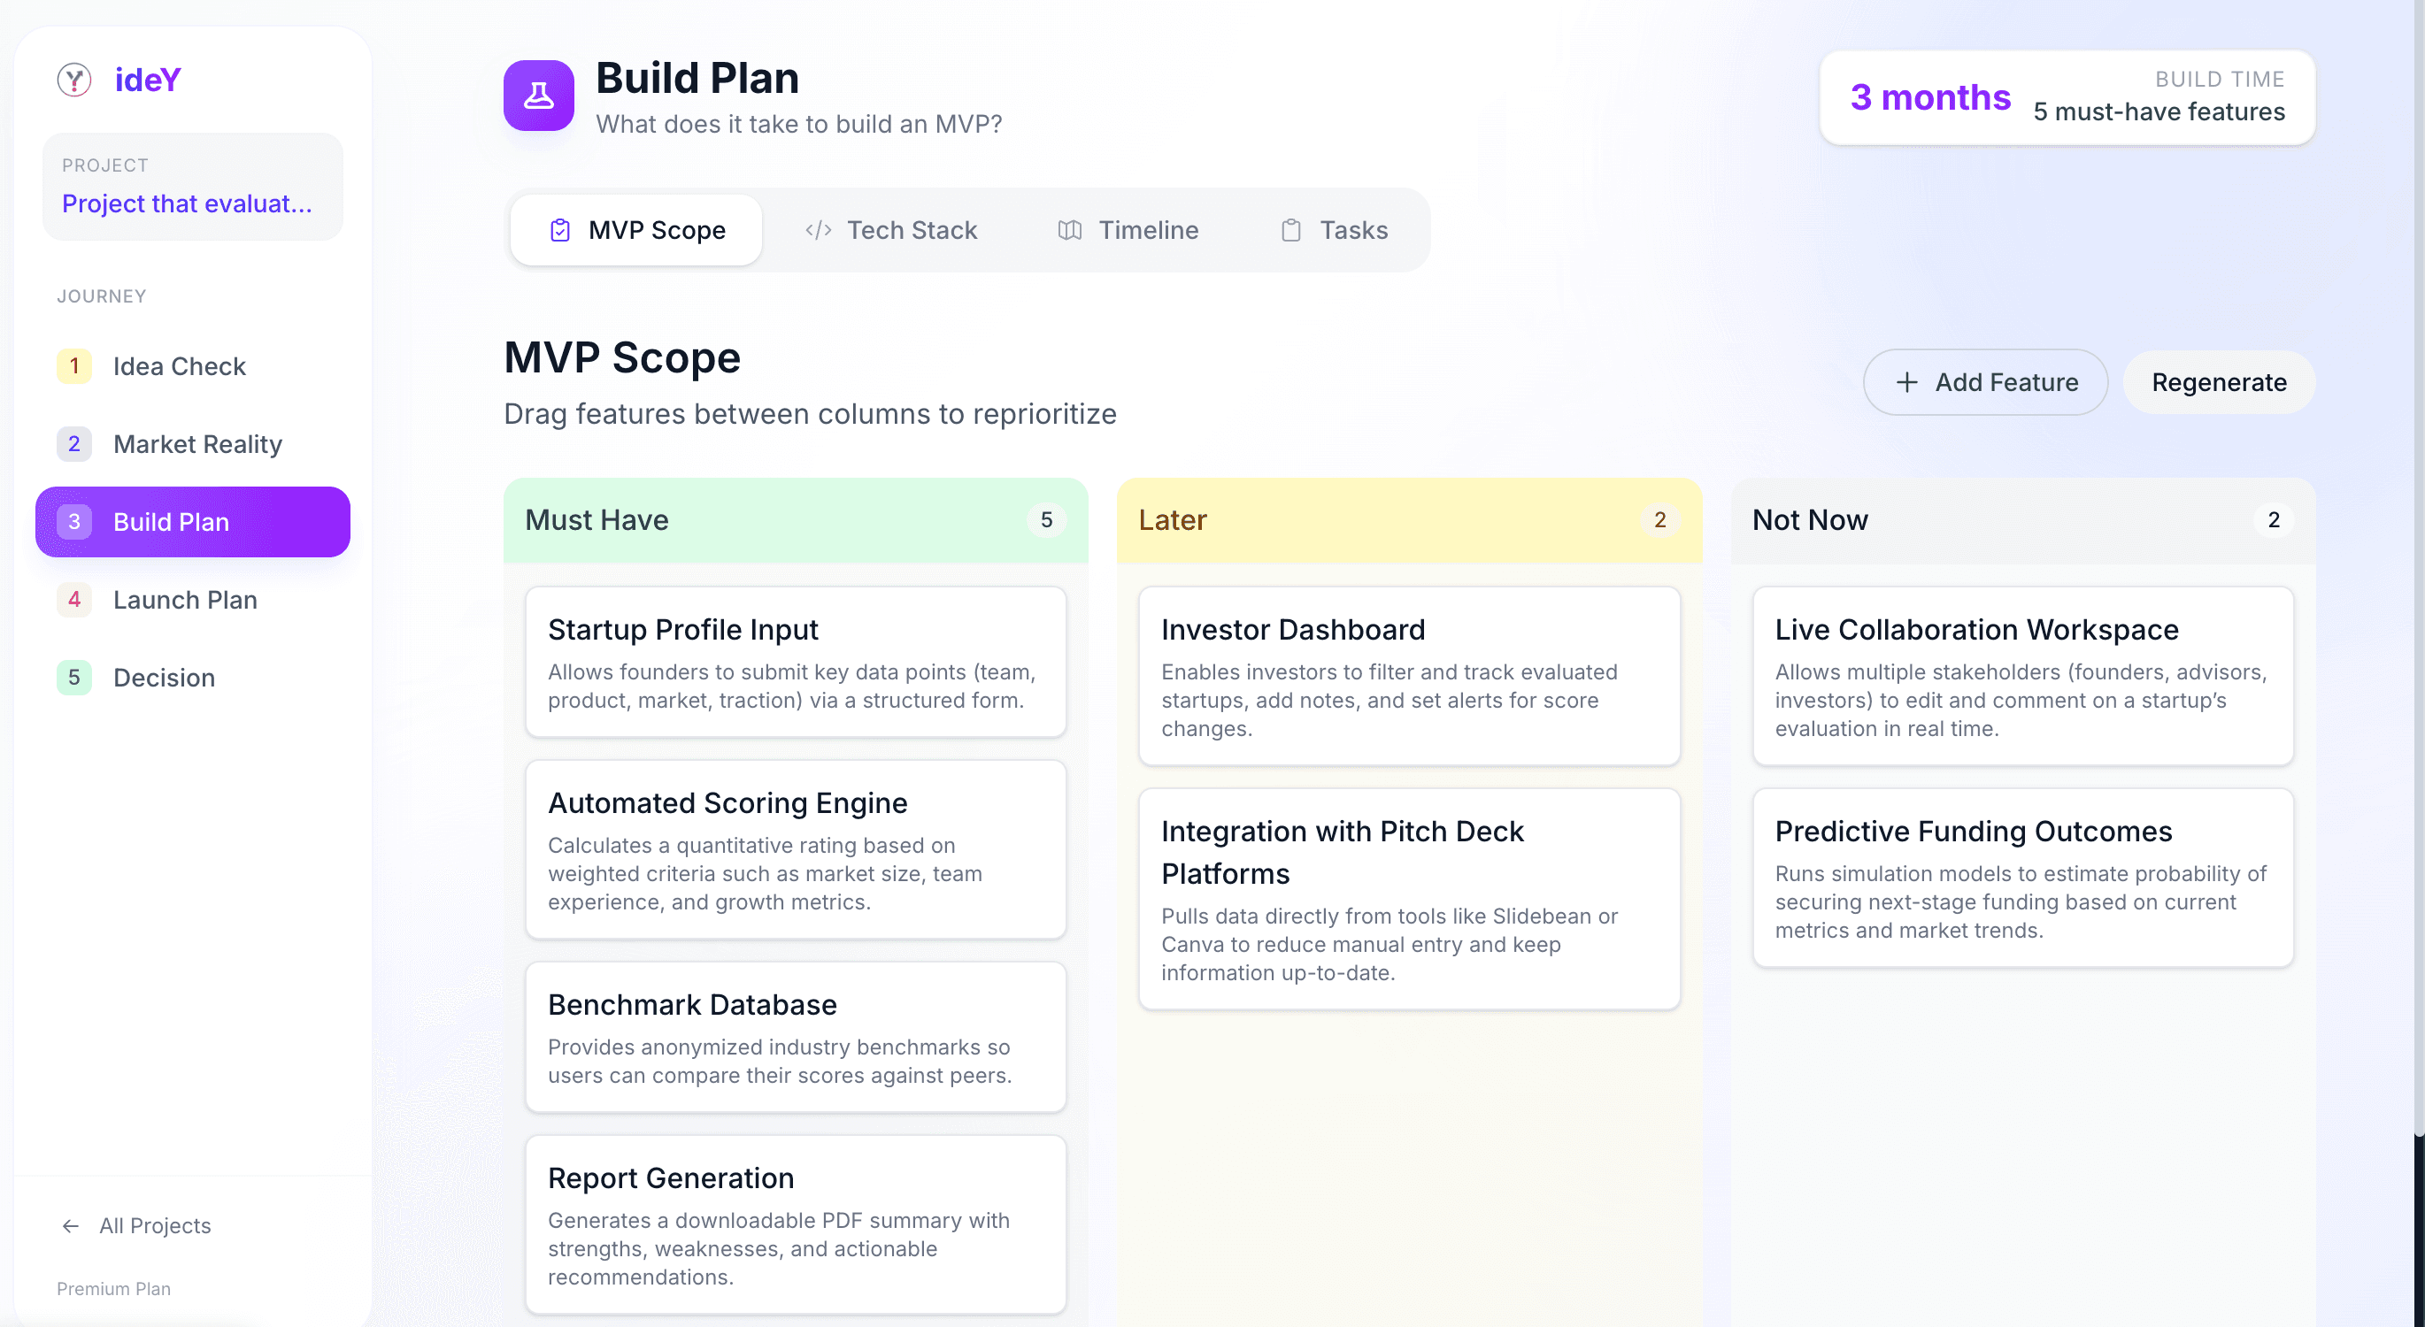Go to Launch Plan in the journey
This screenshot has height=1327, width=2425.
point(184,600)
